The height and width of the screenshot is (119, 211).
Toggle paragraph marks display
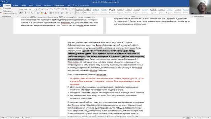click(x=73, y=9)
